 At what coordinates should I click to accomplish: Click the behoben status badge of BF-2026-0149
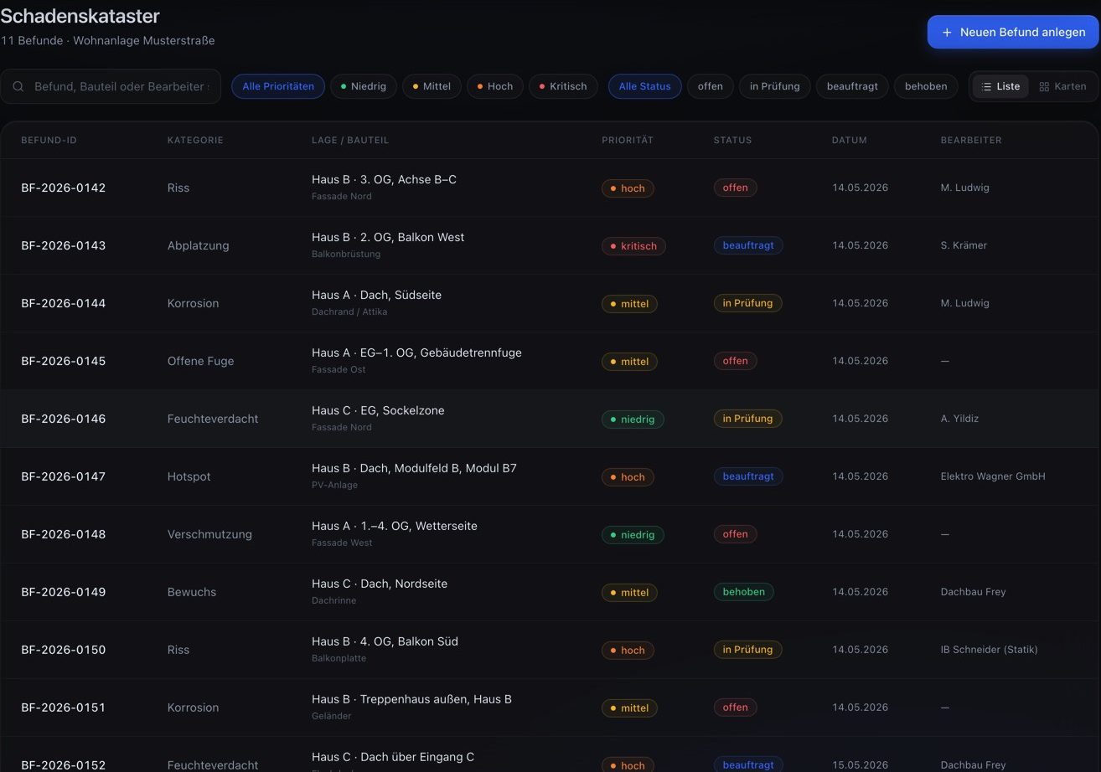(743, 592)
